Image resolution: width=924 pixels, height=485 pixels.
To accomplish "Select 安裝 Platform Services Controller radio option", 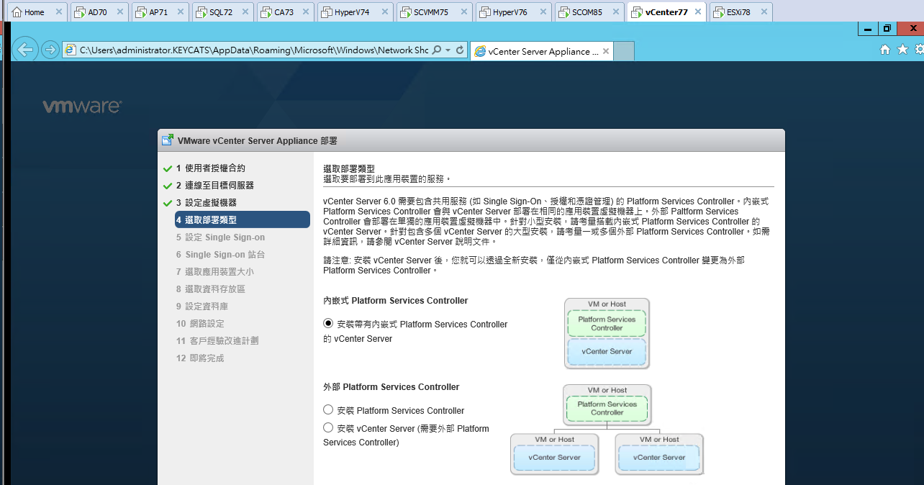I will point(328,409).
